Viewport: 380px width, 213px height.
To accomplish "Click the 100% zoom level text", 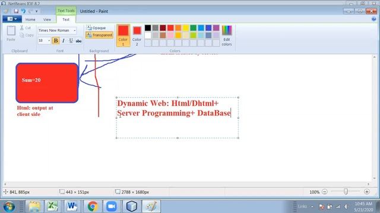I will (x=314, y=192).
